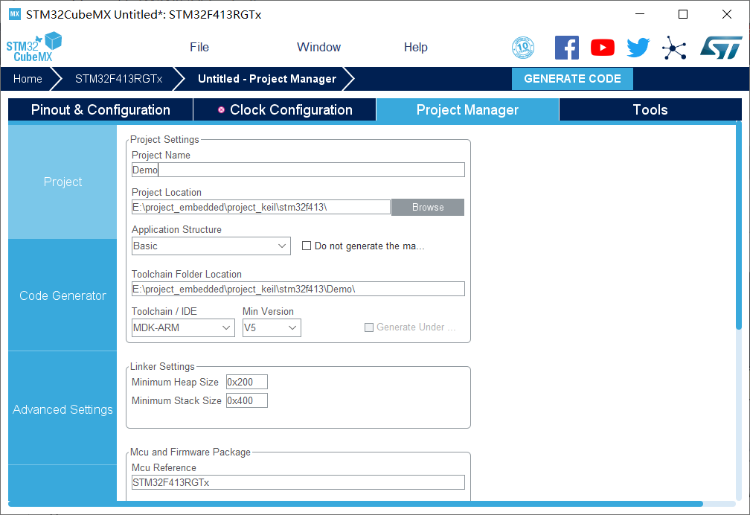Open the YouTube icon link

[x=602, y=48]
